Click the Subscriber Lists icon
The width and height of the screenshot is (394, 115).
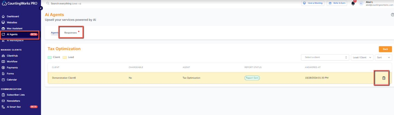[x=3, y=95]
